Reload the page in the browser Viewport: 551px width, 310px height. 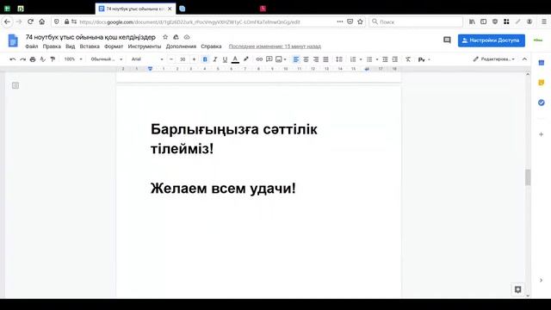(31, 22)
